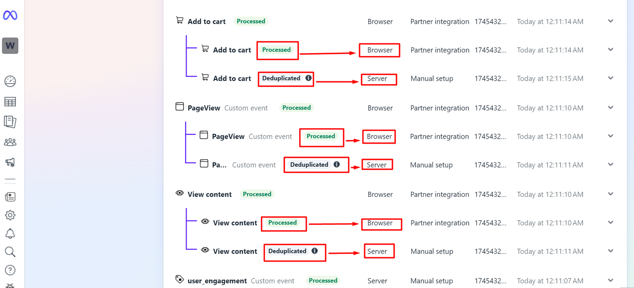Expand the Add to cart Server event chevron

coord(610,78)
